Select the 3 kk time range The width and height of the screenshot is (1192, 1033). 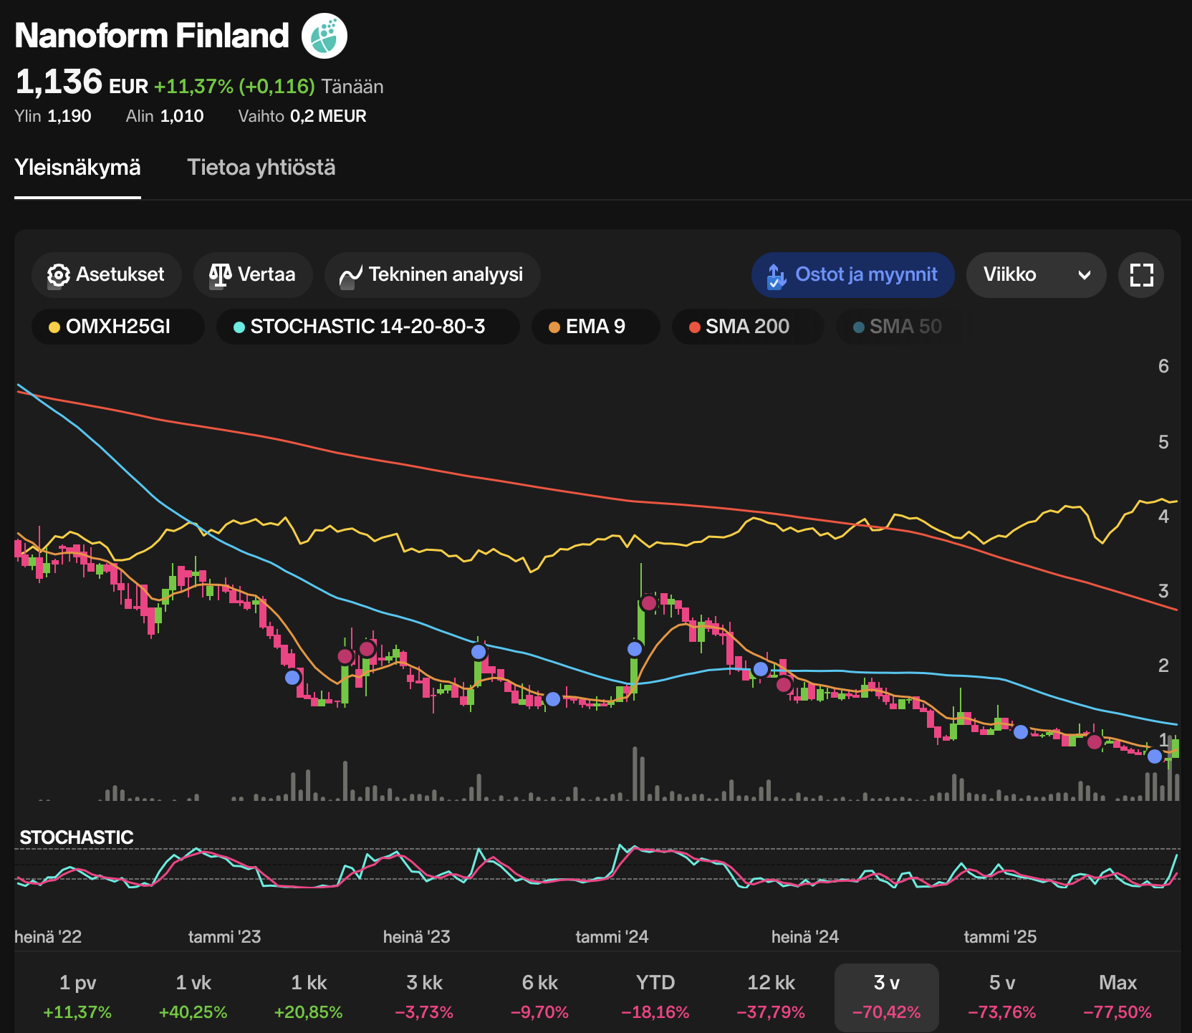click(x=424, y=997)
